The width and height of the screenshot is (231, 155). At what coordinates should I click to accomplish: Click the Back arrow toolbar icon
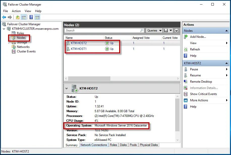pos(4,17)
